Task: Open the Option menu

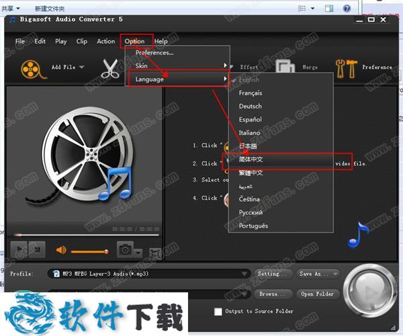Action: pyautogui.click(x=135, y=42)
